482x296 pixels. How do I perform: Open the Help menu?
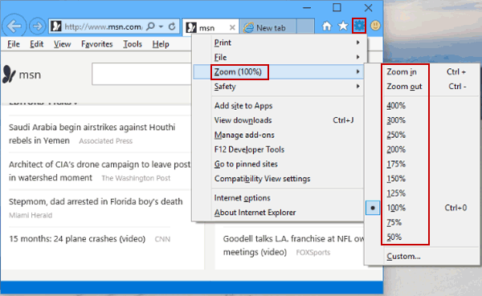coord(161,44)
